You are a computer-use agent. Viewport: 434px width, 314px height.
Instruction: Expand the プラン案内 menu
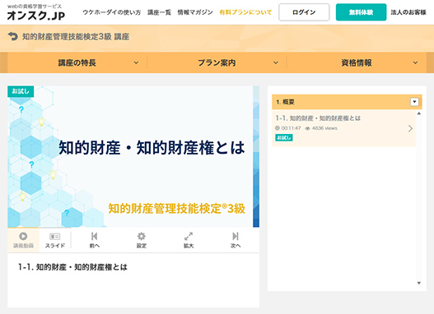[217, 62]
